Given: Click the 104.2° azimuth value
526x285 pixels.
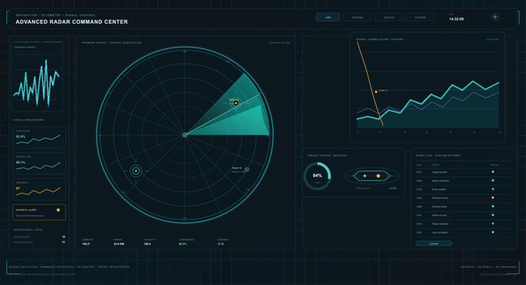Looking at the screenshot, I should [86, 244].
